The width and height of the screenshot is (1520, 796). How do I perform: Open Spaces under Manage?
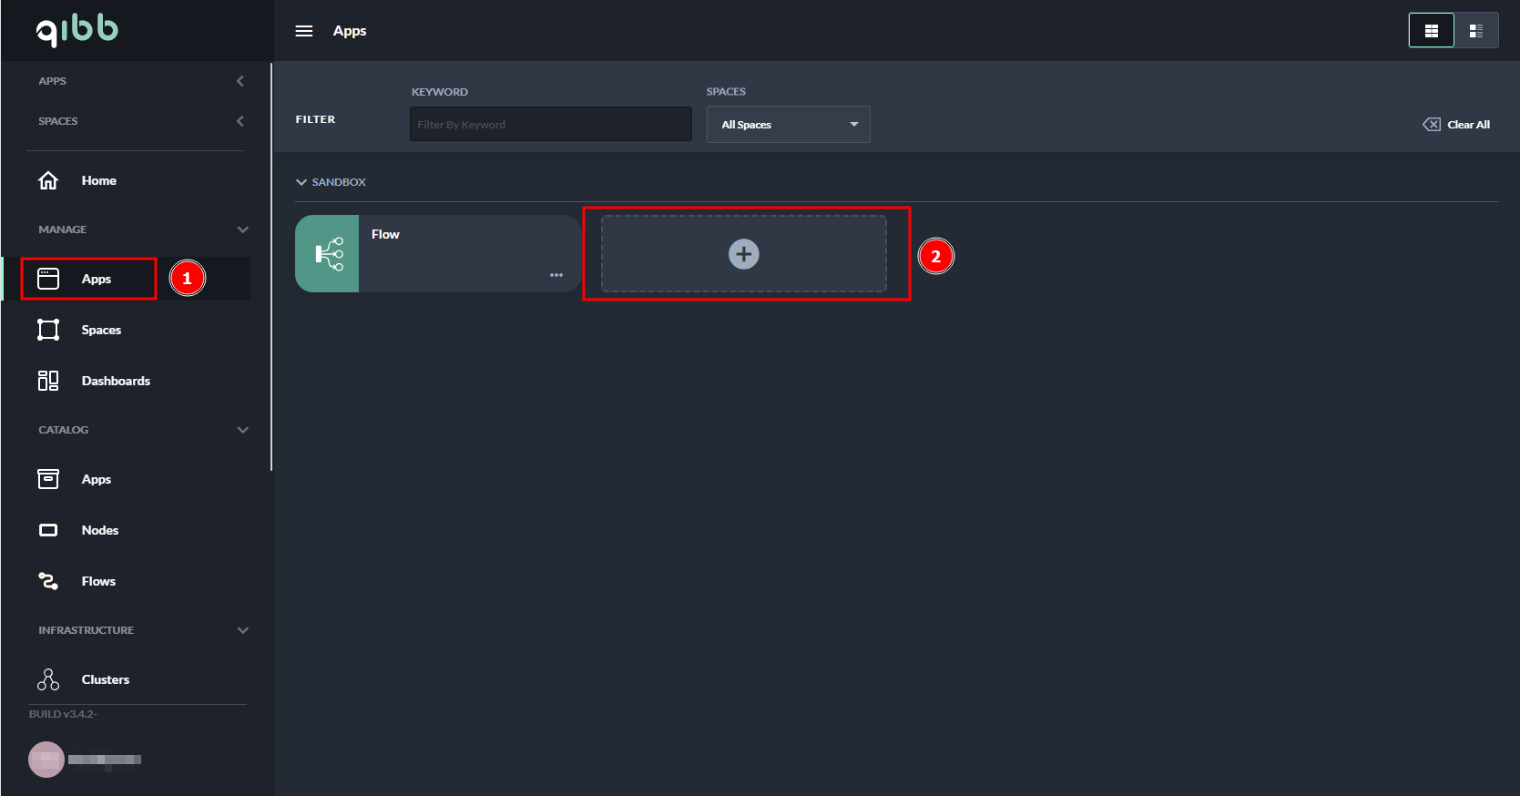101,330
